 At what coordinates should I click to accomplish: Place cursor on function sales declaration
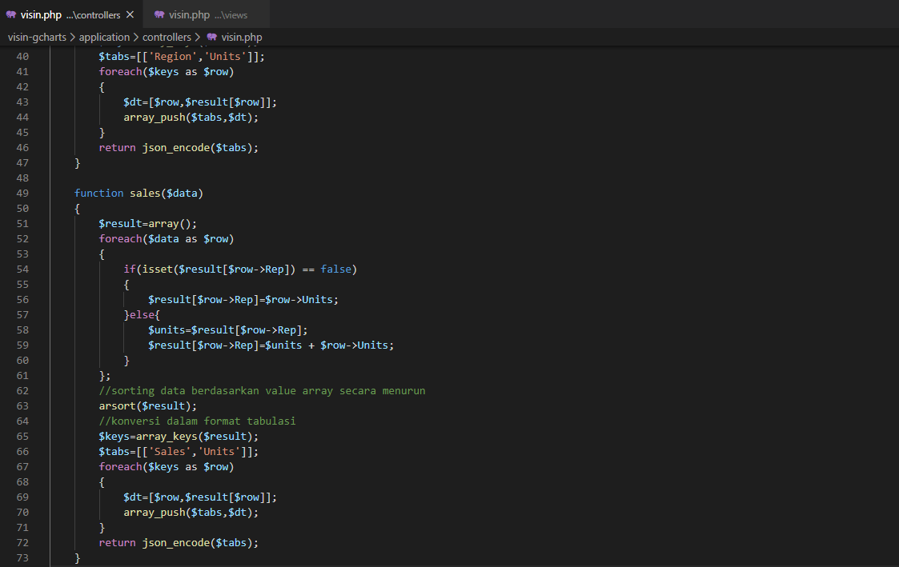pos(138,193)
